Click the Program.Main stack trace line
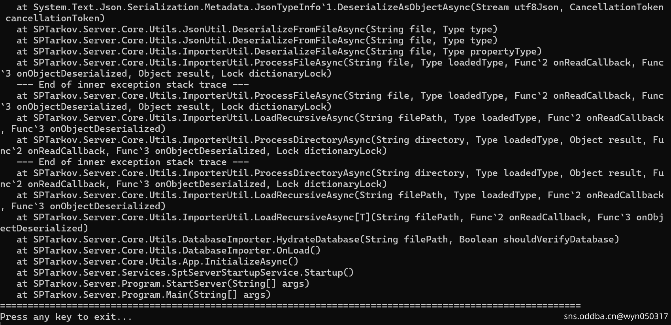 143,295
